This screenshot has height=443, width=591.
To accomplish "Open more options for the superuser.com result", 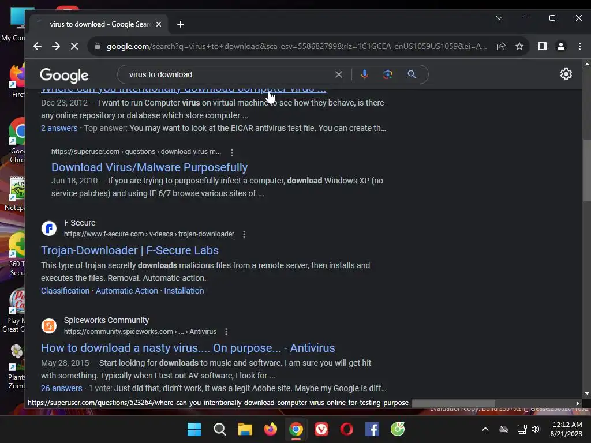I will 232,152.
